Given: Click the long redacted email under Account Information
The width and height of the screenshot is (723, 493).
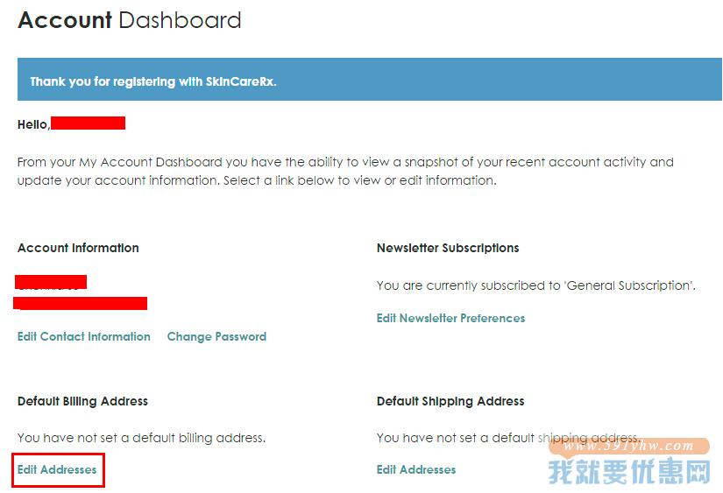Looking at the screenshot, I should pyautogui.click(x=81, y=303).
